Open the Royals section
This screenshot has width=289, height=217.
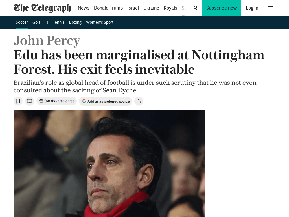[x=170, y=8]
